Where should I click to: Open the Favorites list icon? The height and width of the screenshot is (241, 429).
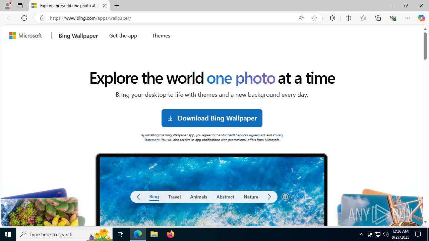(363, 18)
